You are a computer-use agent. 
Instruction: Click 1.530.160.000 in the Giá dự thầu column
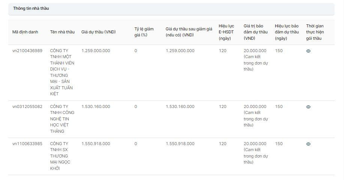coord(96,106)
